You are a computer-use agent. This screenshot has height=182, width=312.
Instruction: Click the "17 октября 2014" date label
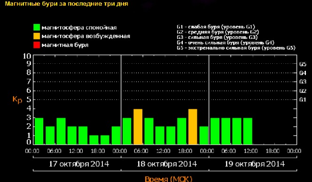point(79,164)
